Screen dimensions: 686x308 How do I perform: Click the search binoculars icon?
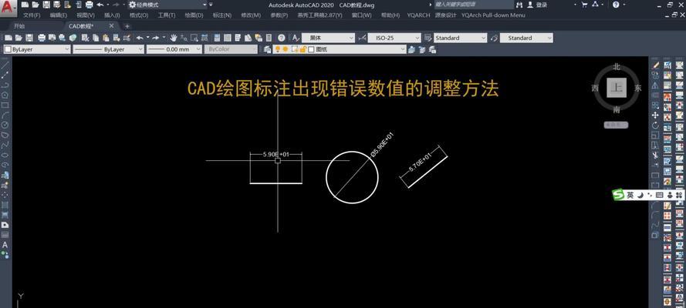519,5
